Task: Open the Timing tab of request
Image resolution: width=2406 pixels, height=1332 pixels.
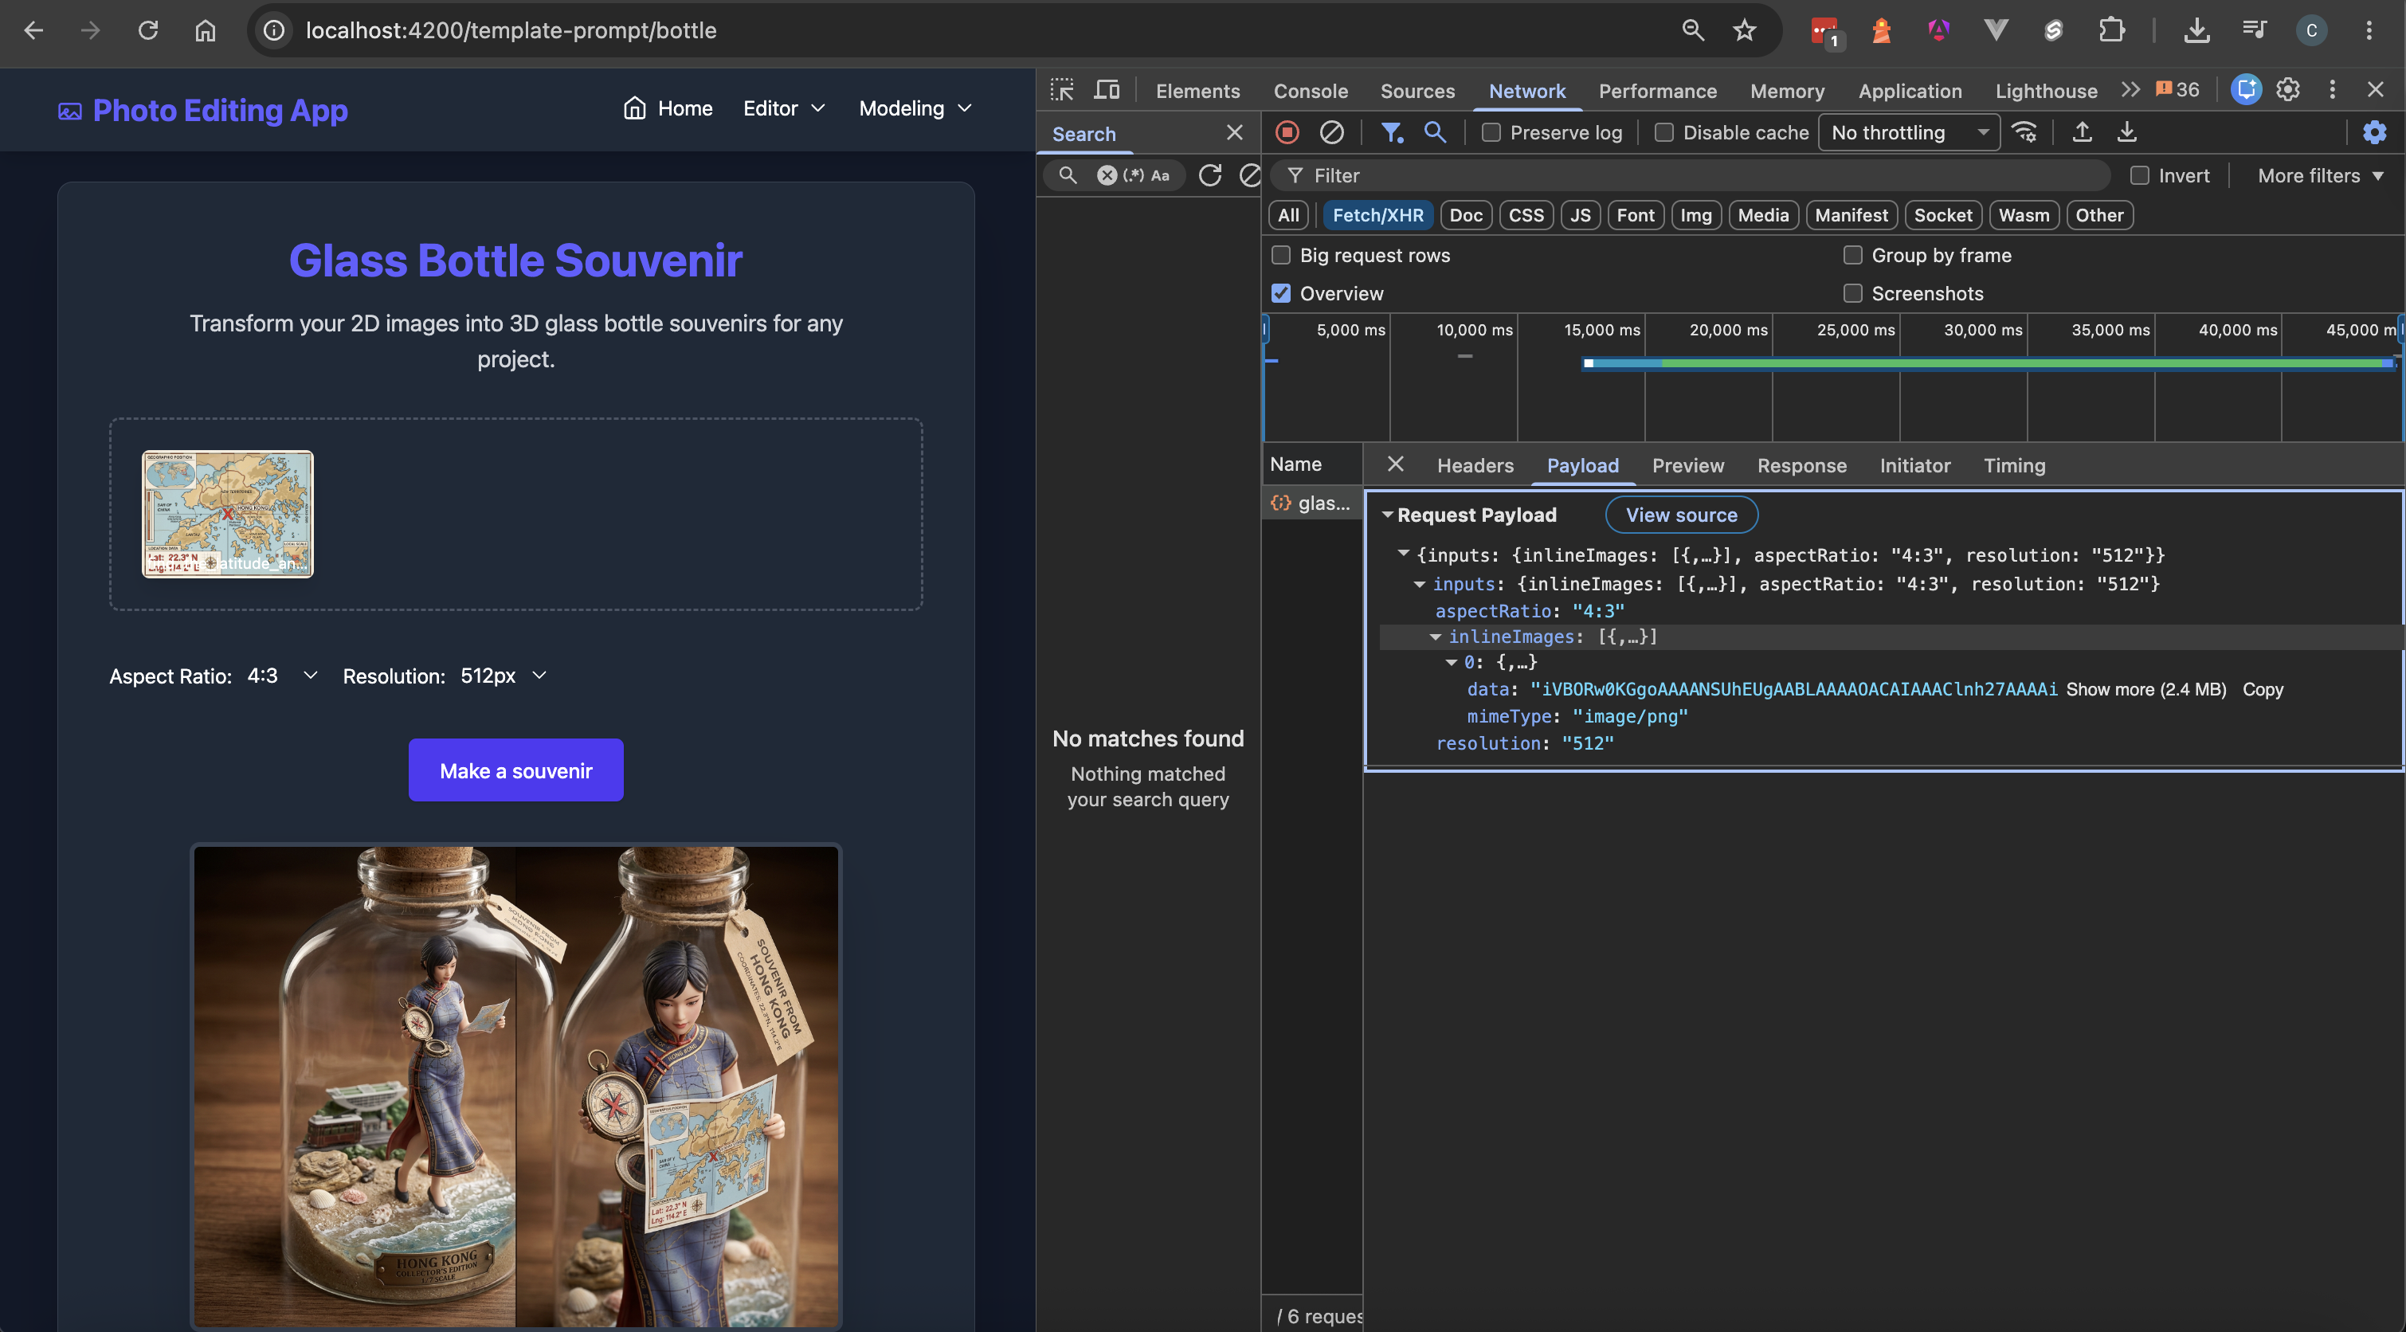Action: (x=2014, y=465)
